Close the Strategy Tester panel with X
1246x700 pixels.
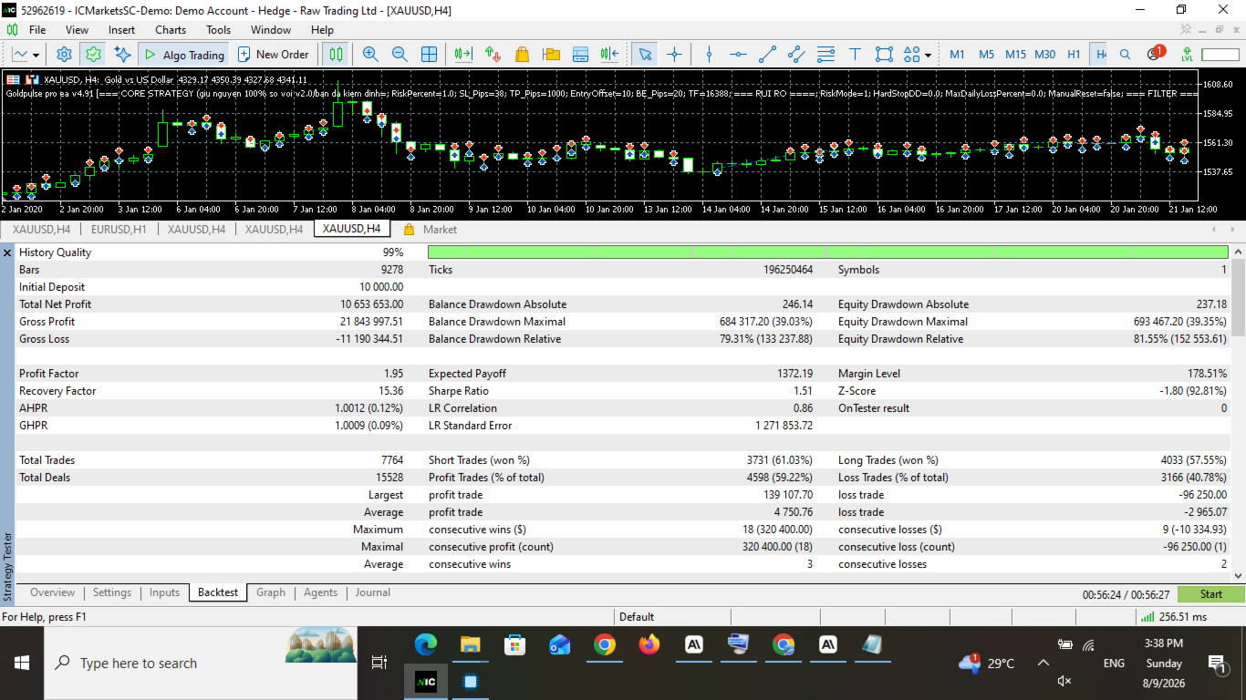(7, 252)
